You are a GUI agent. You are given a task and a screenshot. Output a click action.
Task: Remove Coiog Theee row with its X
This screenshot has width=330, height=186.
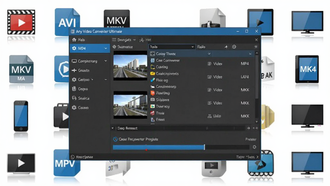pyautogui.click(x=250, y=54)
